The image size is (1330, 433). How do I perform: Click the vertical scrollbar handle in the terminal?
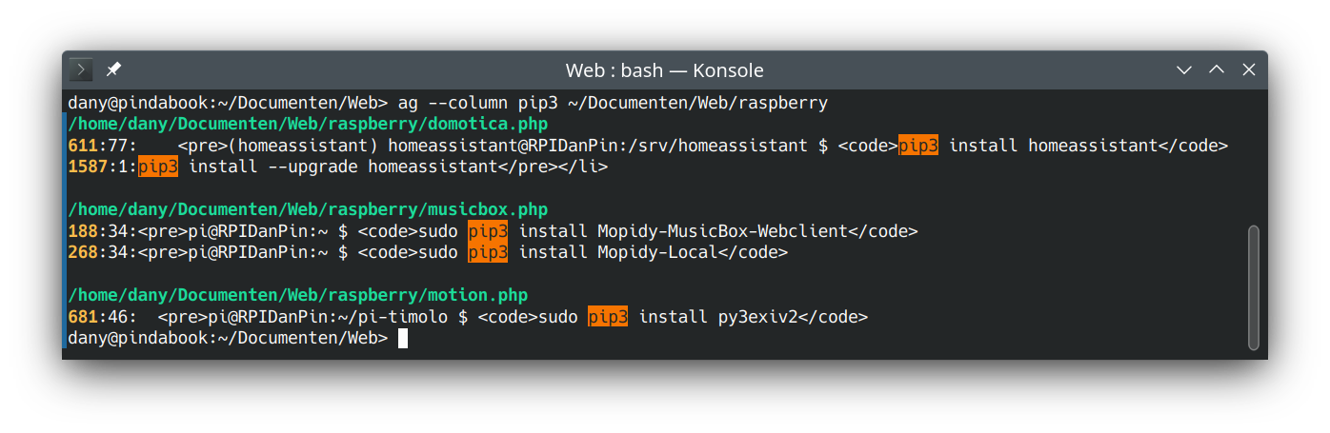(x=1254, y=287)
